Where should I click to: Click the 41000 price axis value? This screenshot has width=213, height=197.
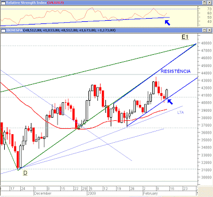point(206,95)
